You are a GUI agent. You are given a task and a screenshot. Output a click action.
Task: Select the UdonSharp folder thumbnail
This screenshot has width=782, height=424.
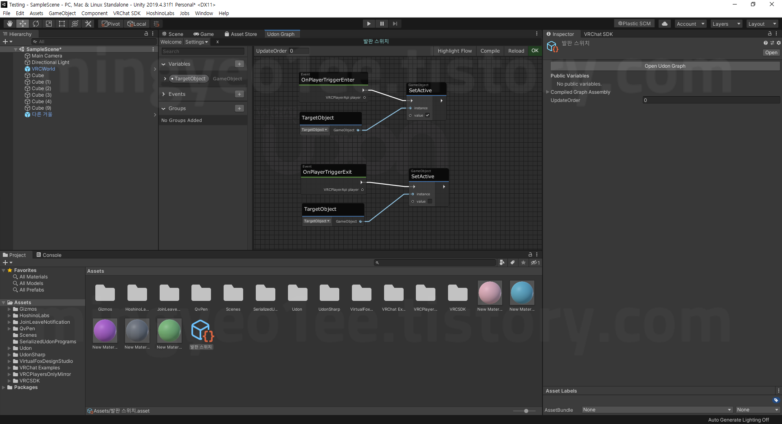tap(329, 293)
